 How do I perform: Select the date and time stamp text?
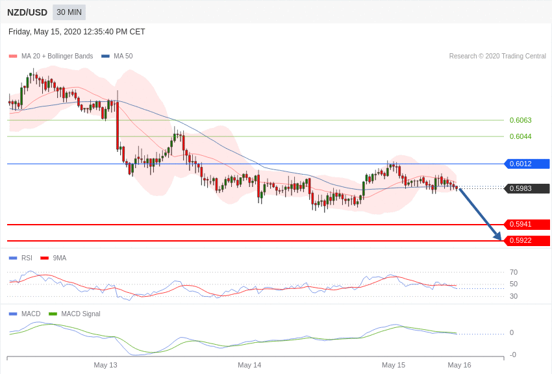pos(77,32)
